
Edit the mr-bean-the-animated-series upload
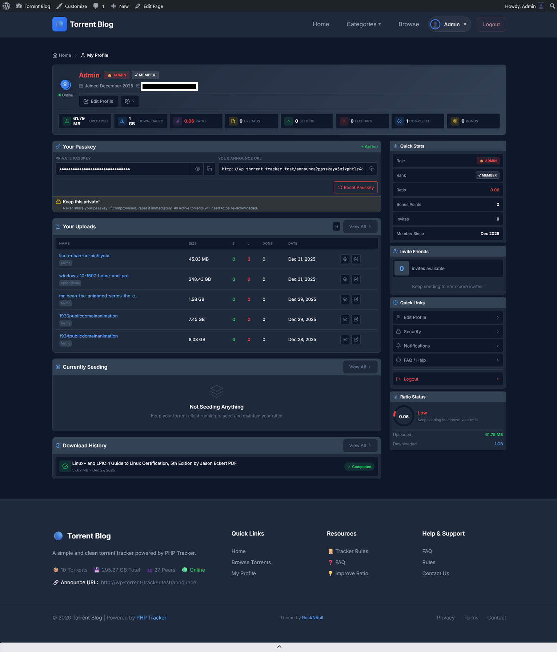click(356, 299)
